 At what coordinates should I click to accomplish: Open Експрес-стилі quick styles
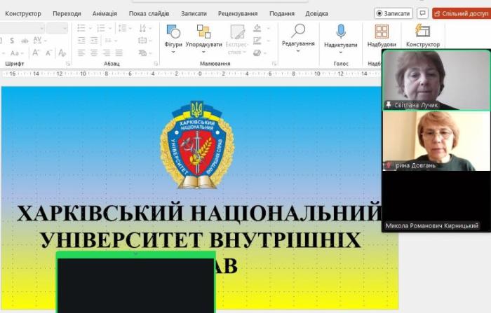pos(237,39)
